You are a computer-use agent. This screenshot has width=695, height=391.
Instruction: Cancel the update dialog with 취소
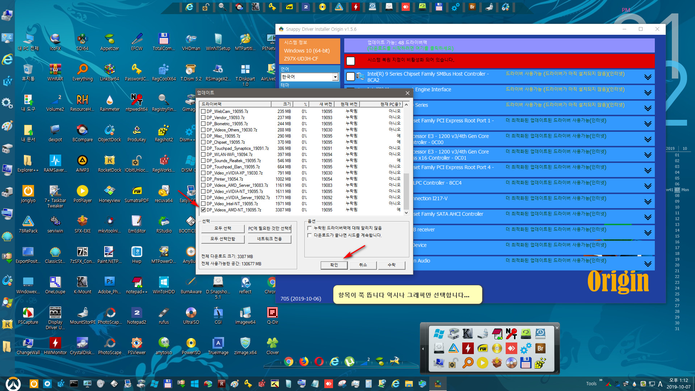pos(363,265)
